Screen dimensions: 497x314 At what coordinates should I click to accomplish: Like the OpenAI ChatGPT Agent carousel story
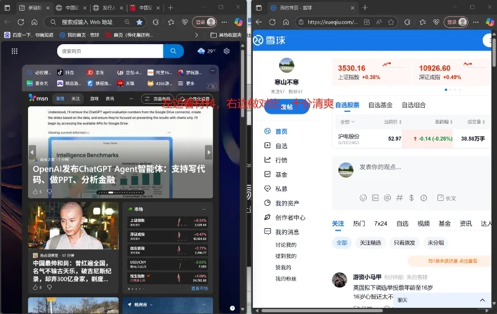pyautogui.click(x=35, y=192)
